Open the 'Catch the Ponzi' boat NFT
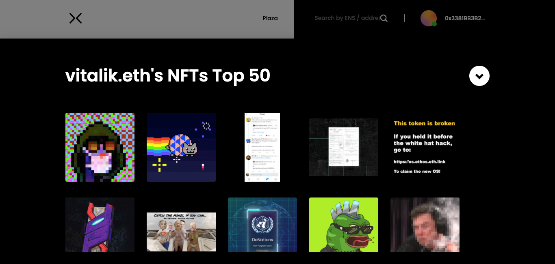Viewport: 555px width, 264px height. tap(181, 232)
